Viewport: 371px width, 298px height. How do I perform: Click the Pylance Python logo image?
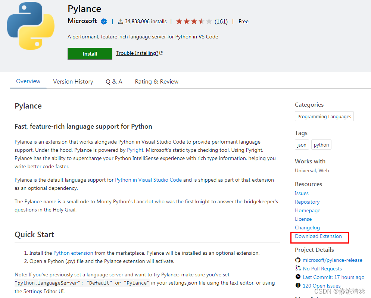click(31, 26)
